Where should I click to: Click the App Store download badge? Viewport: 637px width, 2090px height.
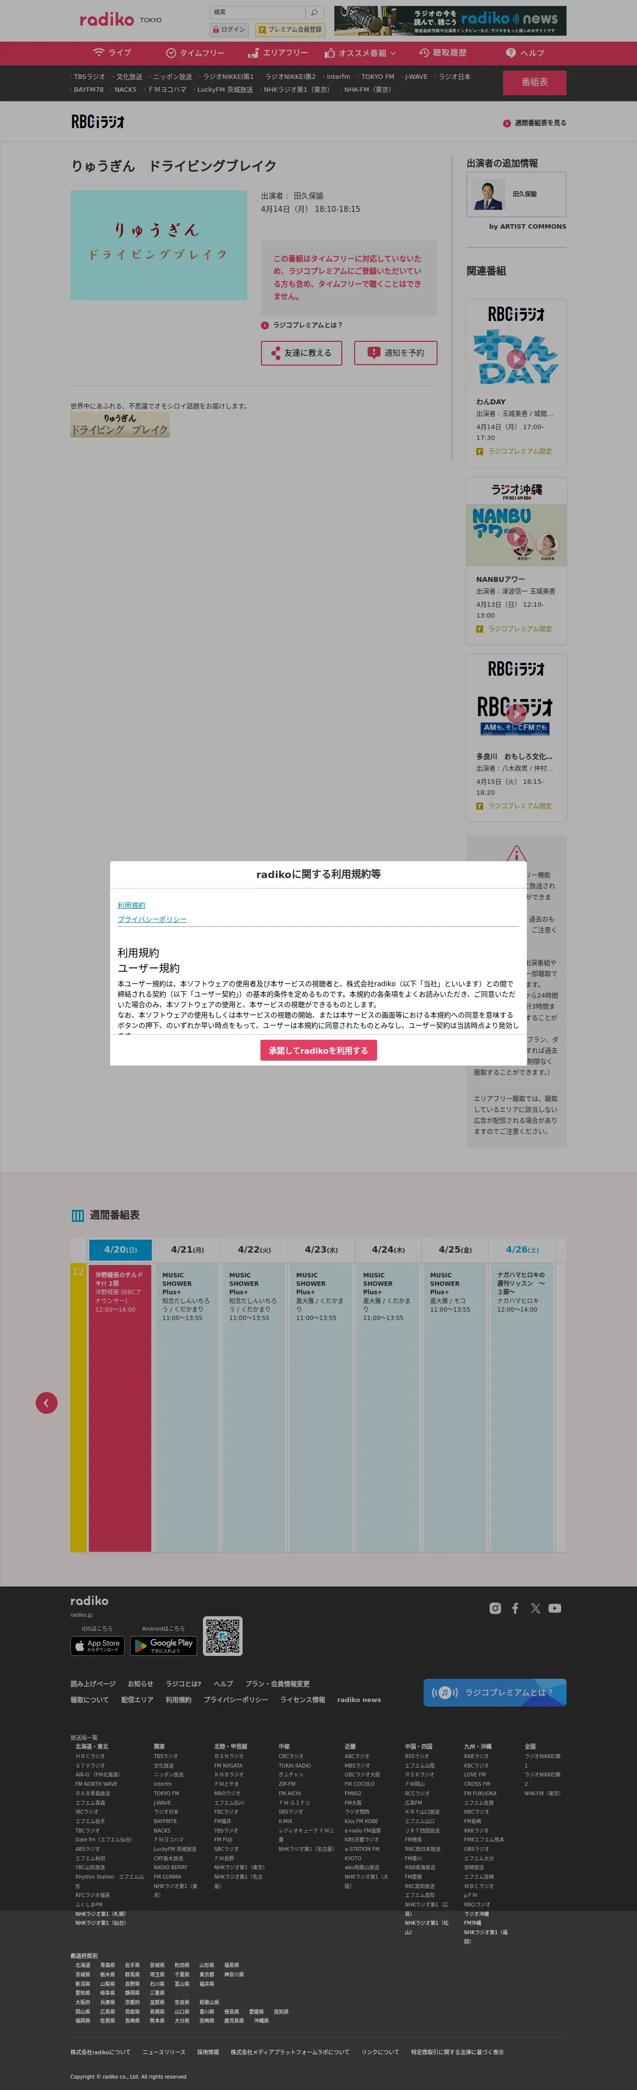point(97,1646)
